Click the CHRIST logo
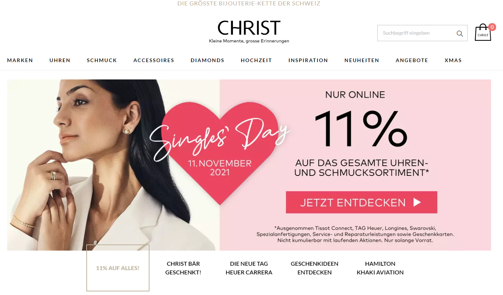This screenshot has width=503, height=295. click(x=249, y=31)
